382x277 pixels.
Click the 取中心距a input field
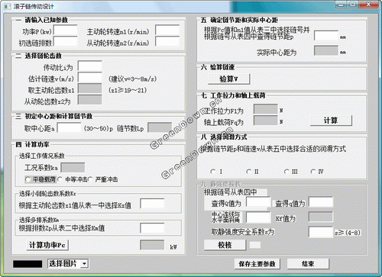coord(70,127)
